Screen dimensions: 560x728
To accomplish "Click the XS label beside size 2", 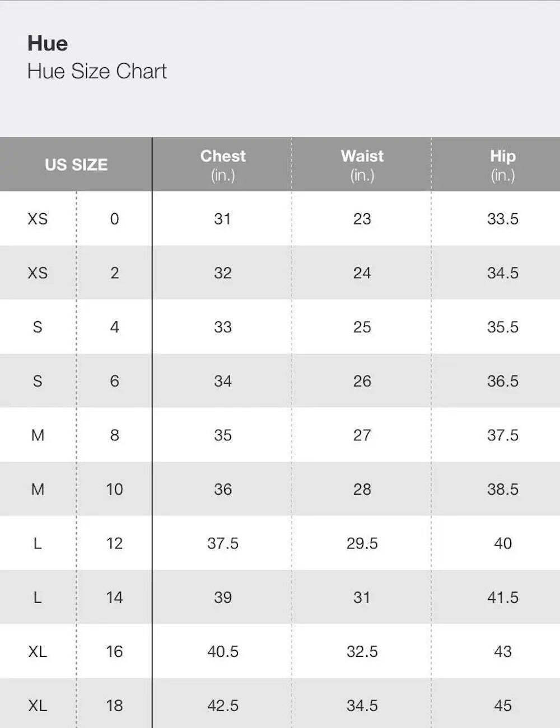I will pos(38,273).
